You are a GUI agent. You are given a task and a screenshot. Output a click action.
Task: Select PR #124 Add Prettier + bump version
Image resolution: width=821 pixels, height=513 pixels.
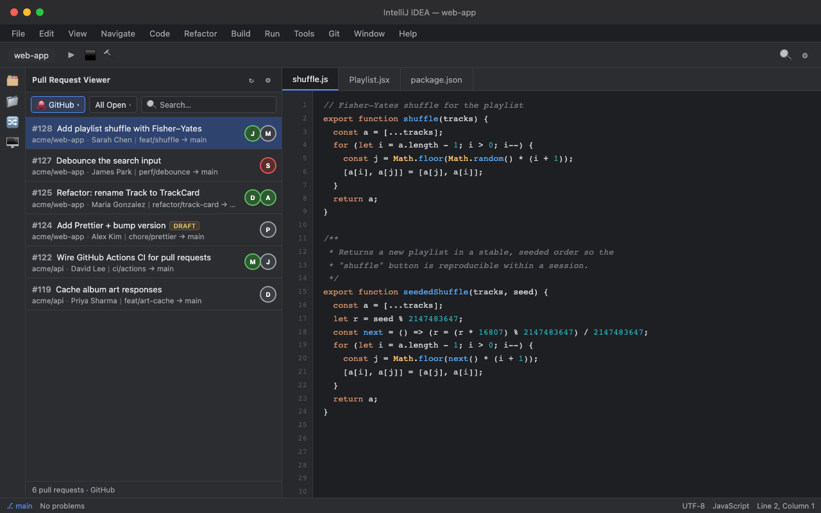(153, 230)
